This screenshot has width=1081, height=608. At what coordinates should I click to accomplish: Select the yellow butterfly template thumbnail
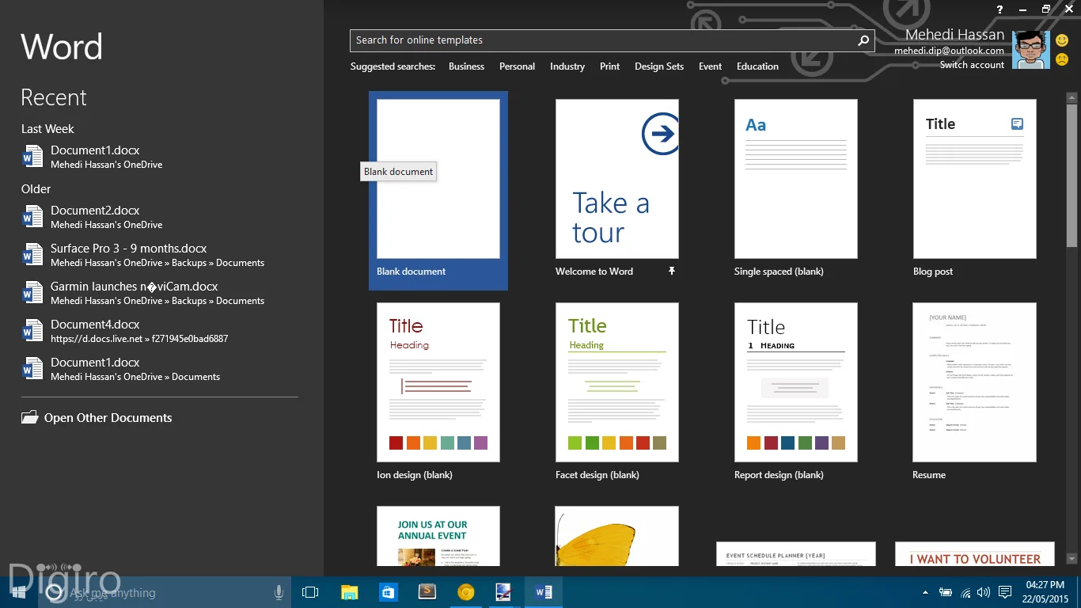click(617, 536)
